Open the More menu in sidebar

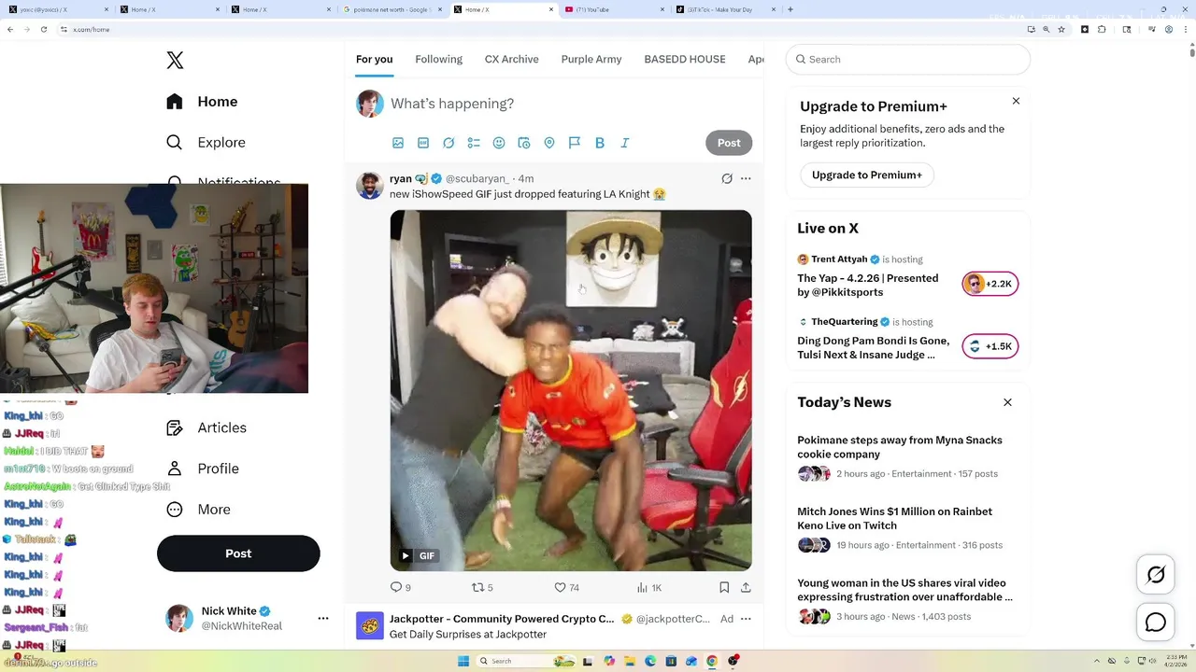coord(198,510)
